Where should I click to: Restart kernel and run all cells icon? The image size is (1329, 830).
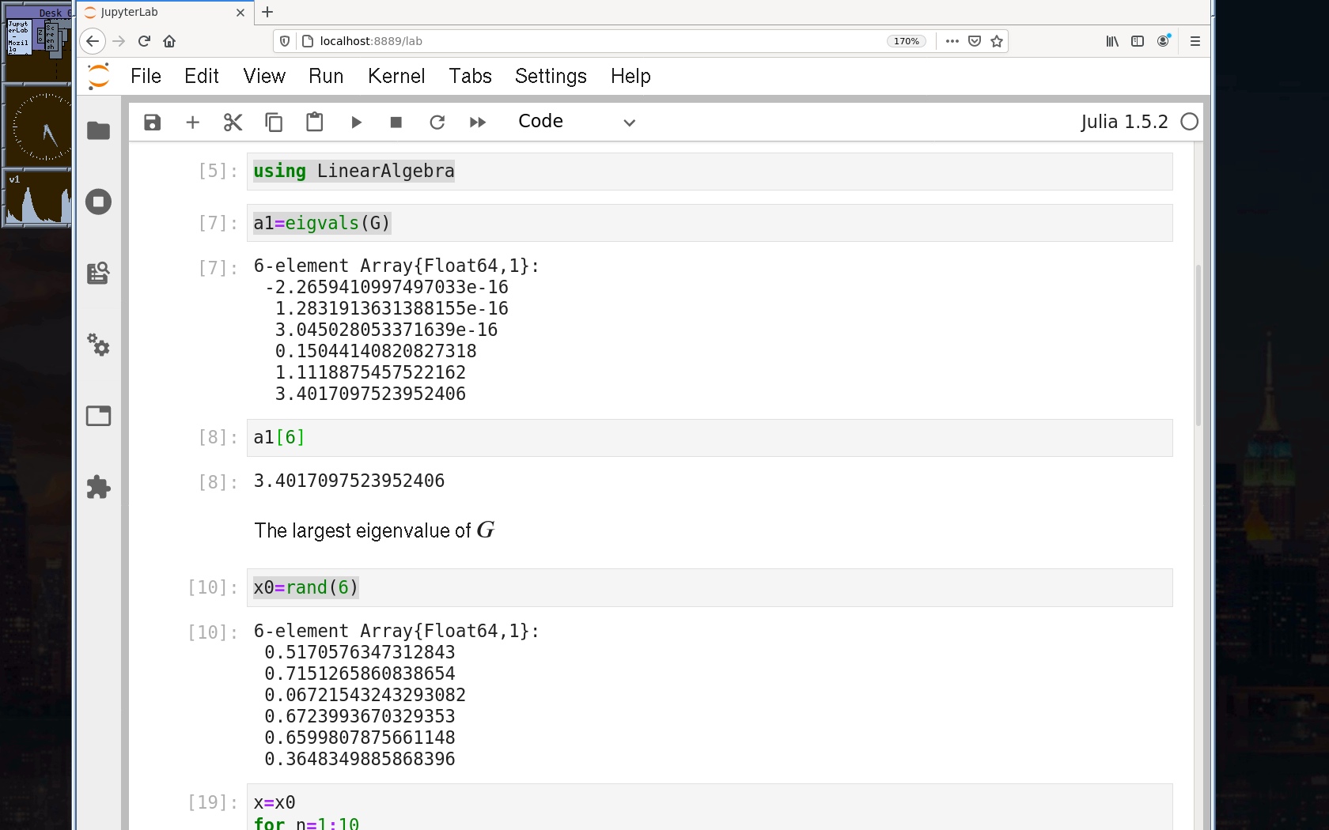point(477,123)
